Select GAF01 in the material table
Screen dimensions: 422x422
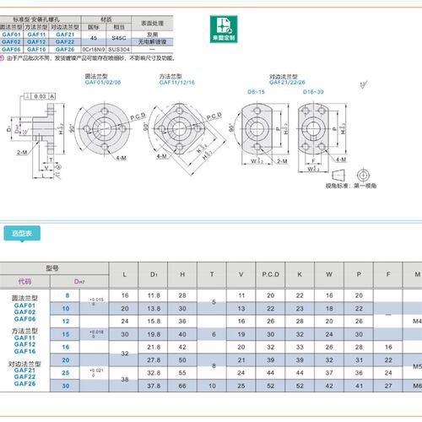[x=11, y=35]
